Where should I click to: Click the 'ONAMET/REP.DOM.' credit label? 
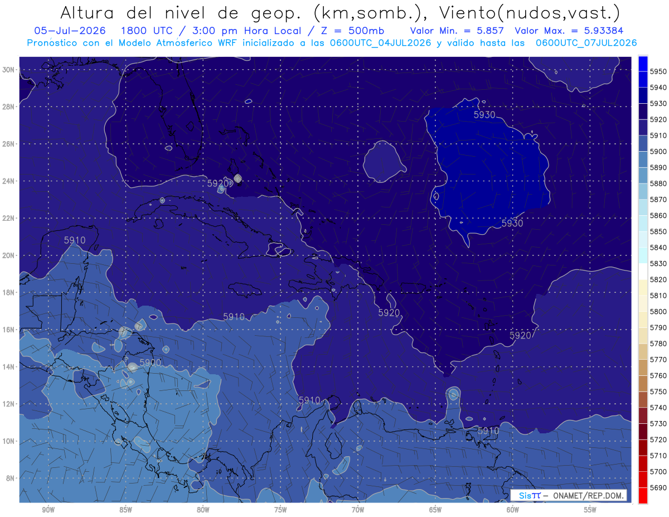(x=588, y=495)
